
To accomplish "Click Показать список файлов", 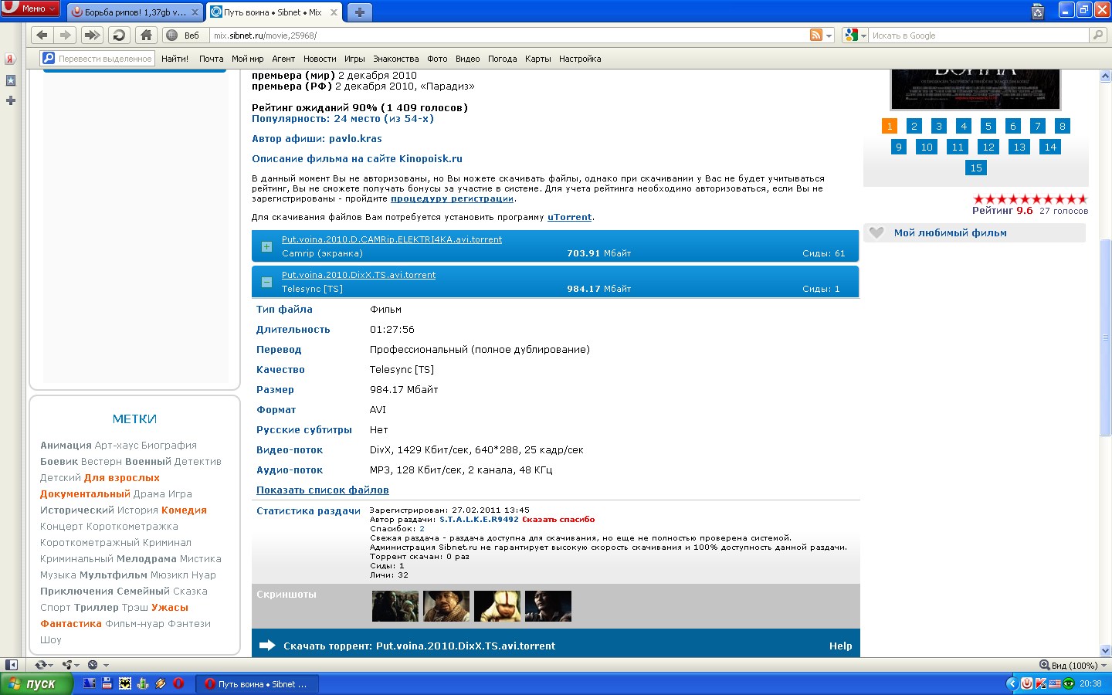I will tap(322, 490).
